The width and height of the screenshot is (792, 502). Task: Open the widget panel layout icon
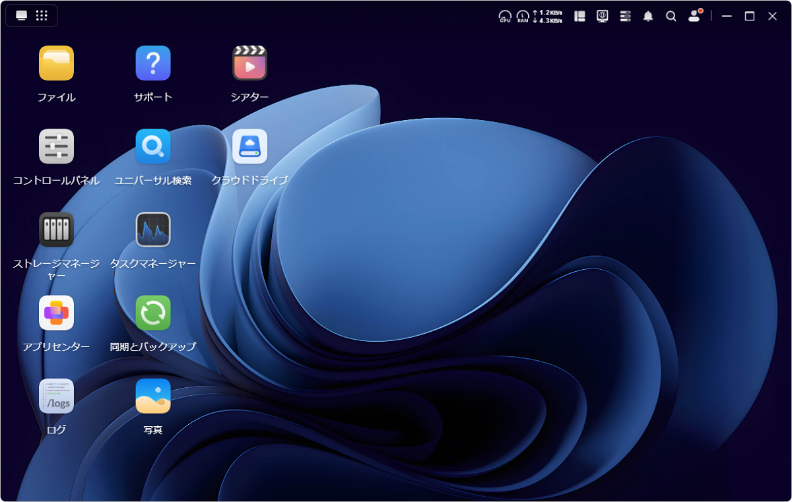pos(580,16)
